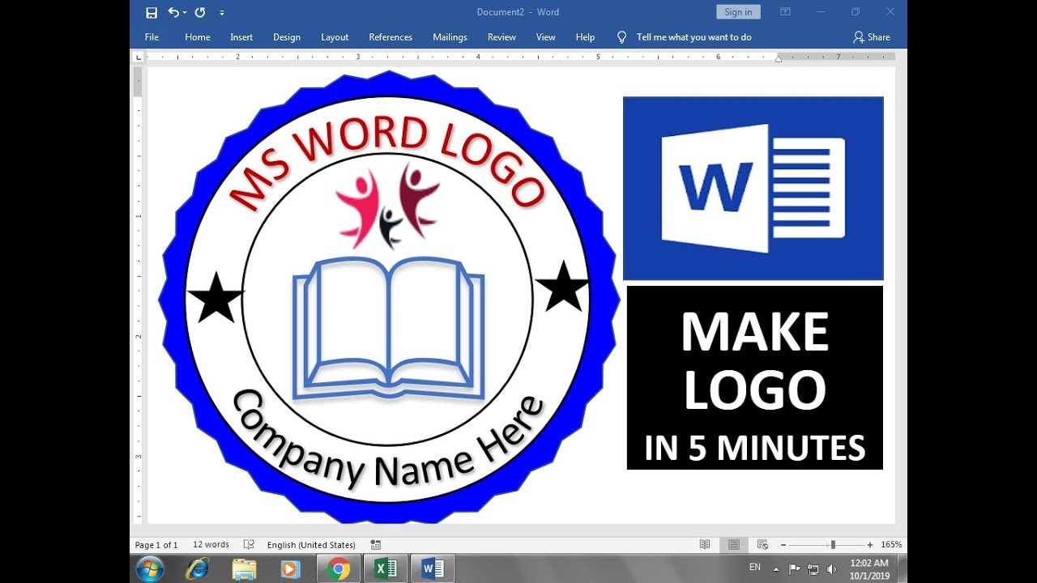Click the ruler tab selector icon
The height and width of the screenshot is (583, 1037).
pos(139,57)
